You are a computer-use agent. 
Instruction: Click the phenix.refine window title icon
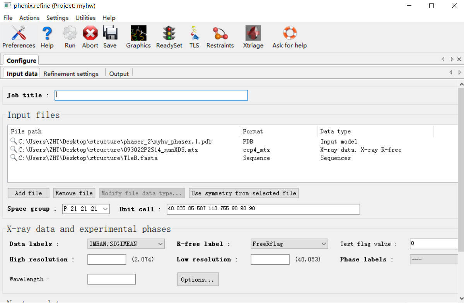[7, 6]
